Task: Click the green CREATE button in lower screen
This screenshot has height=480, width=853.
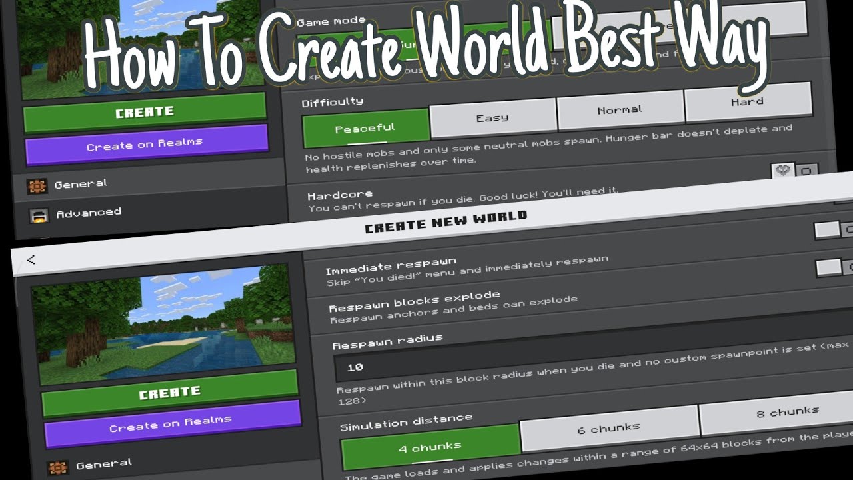Action: [x=170, y=393]
